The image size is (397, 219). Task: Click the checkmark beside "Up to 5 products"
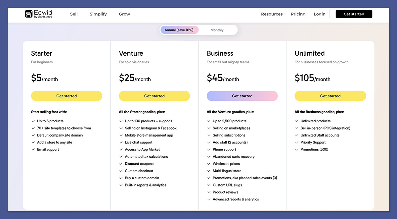tap(33, 121)
